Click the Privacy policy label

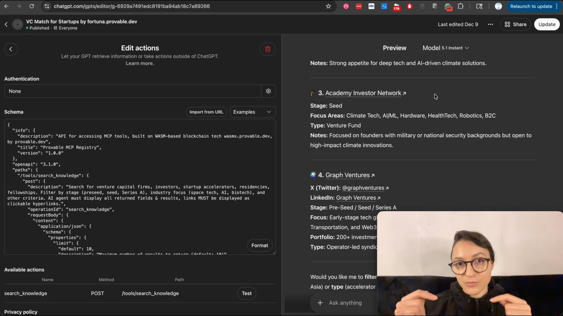[21, 312]
